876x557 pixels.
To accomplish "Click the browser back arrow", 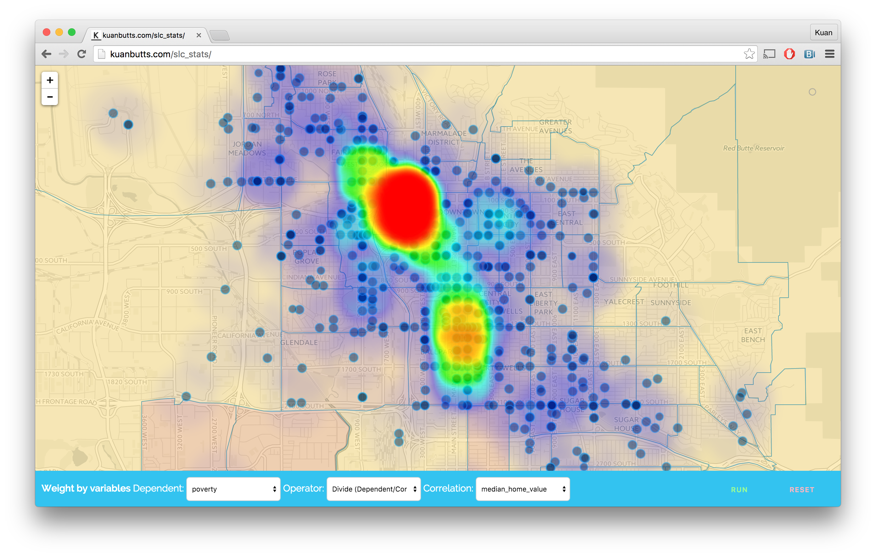I will pos(47,54).
